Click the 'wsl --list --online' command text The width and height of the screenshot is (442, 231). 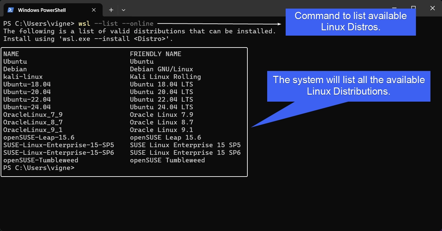click(116, 24)
